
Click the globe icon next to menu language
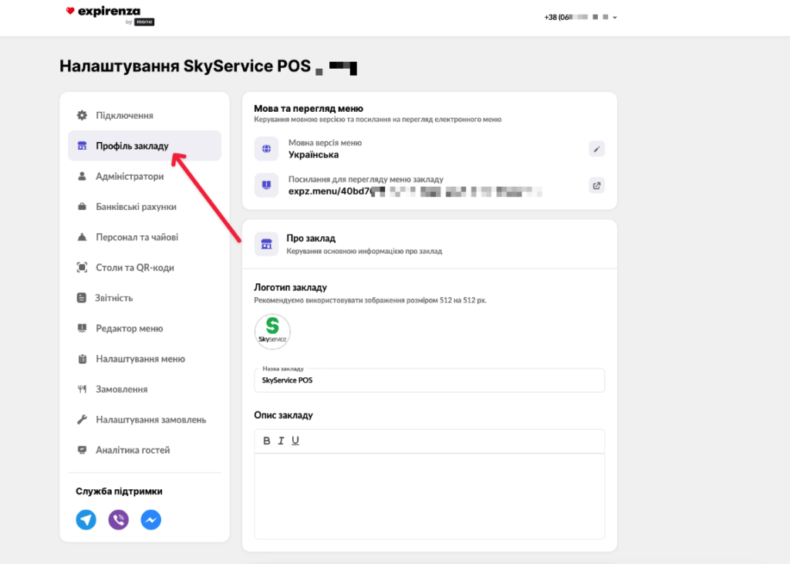pos(266,149)
